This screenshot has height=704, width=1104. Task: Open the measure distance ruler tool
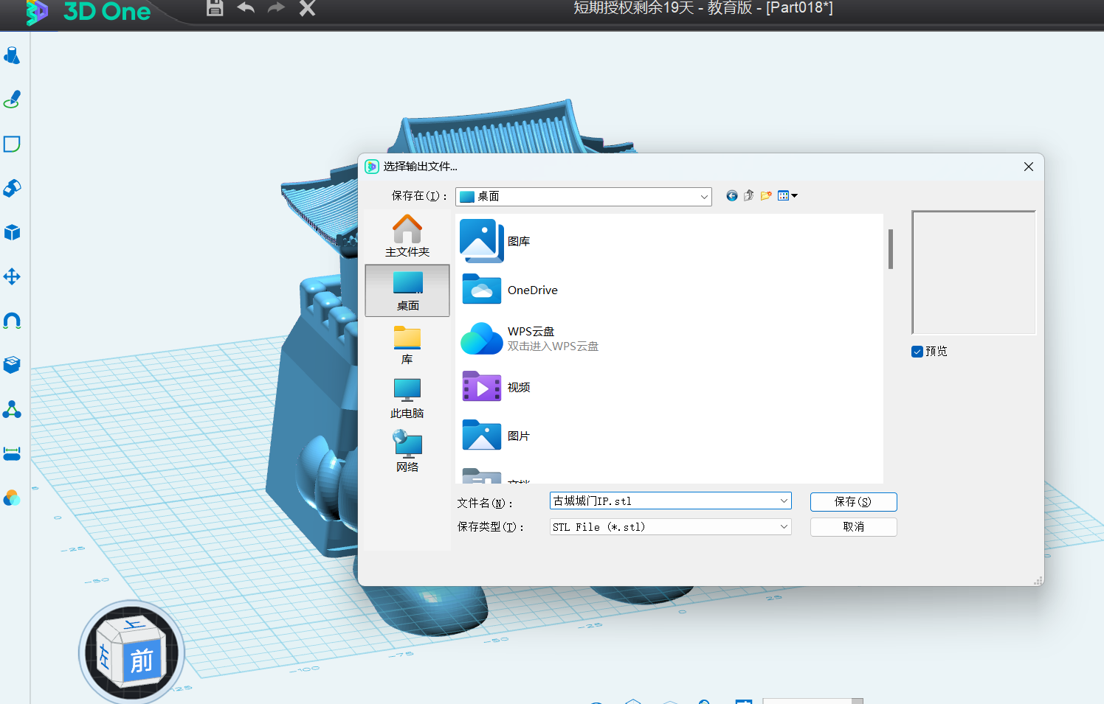[12, 453]
